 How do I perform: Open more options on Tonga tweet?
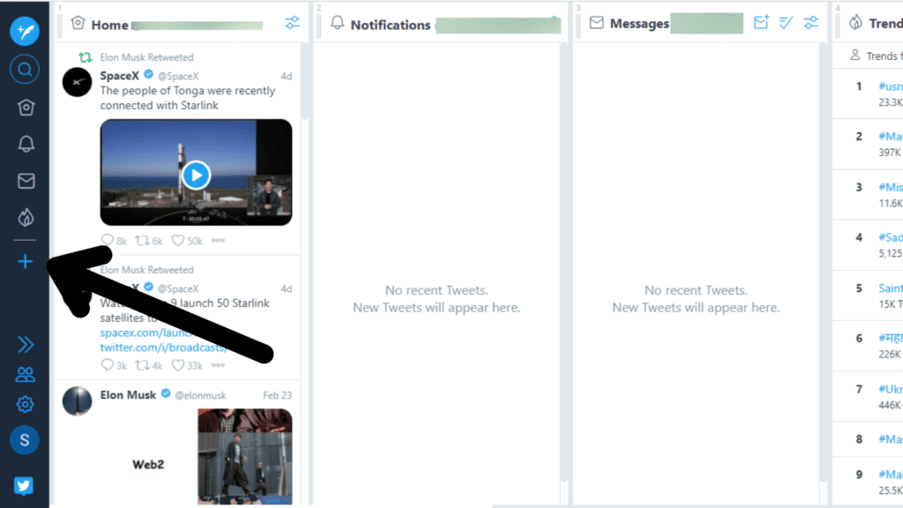pyautogui.click(x=218, y=240)
